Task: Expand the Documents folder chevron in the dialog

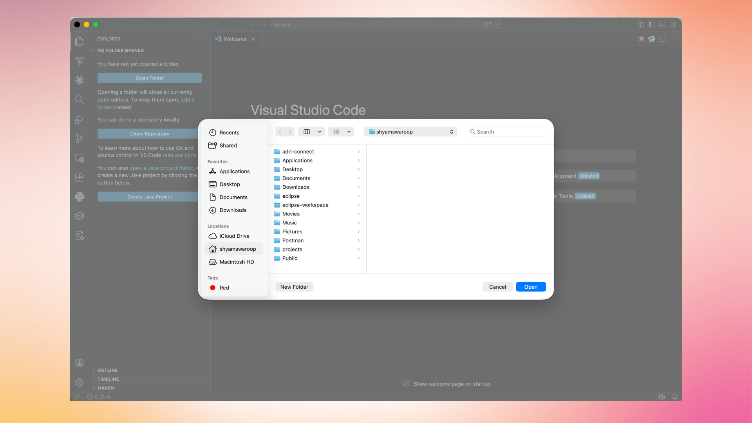Action: [x=359, y=178]
